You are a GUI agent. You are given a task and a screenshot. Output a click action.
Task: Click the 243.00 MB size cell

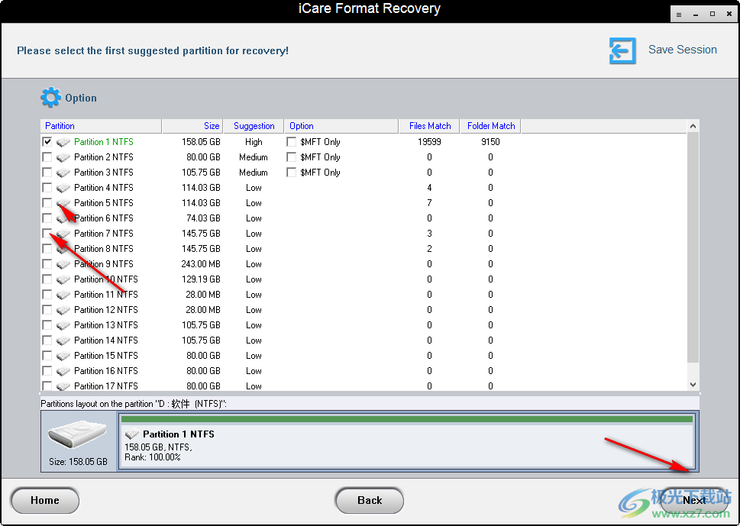pos(201,264)
